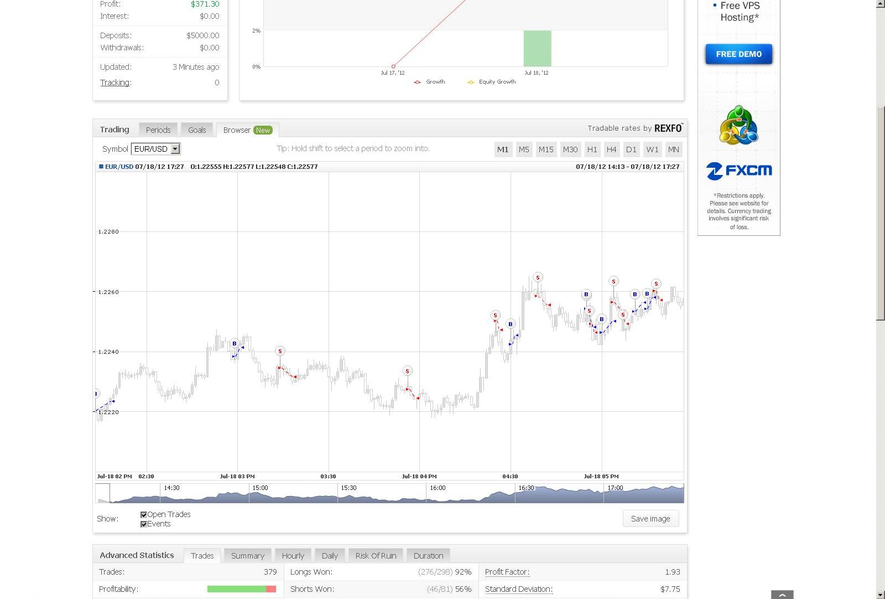Click the Growth legend marker
Viewport: 885px width, 599px height.
tap(417, 82)
